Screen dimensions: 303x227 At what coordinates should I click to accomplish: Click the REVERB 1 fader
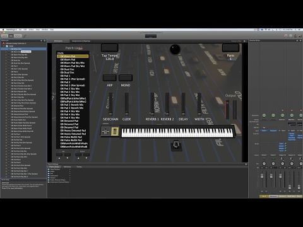152,104
